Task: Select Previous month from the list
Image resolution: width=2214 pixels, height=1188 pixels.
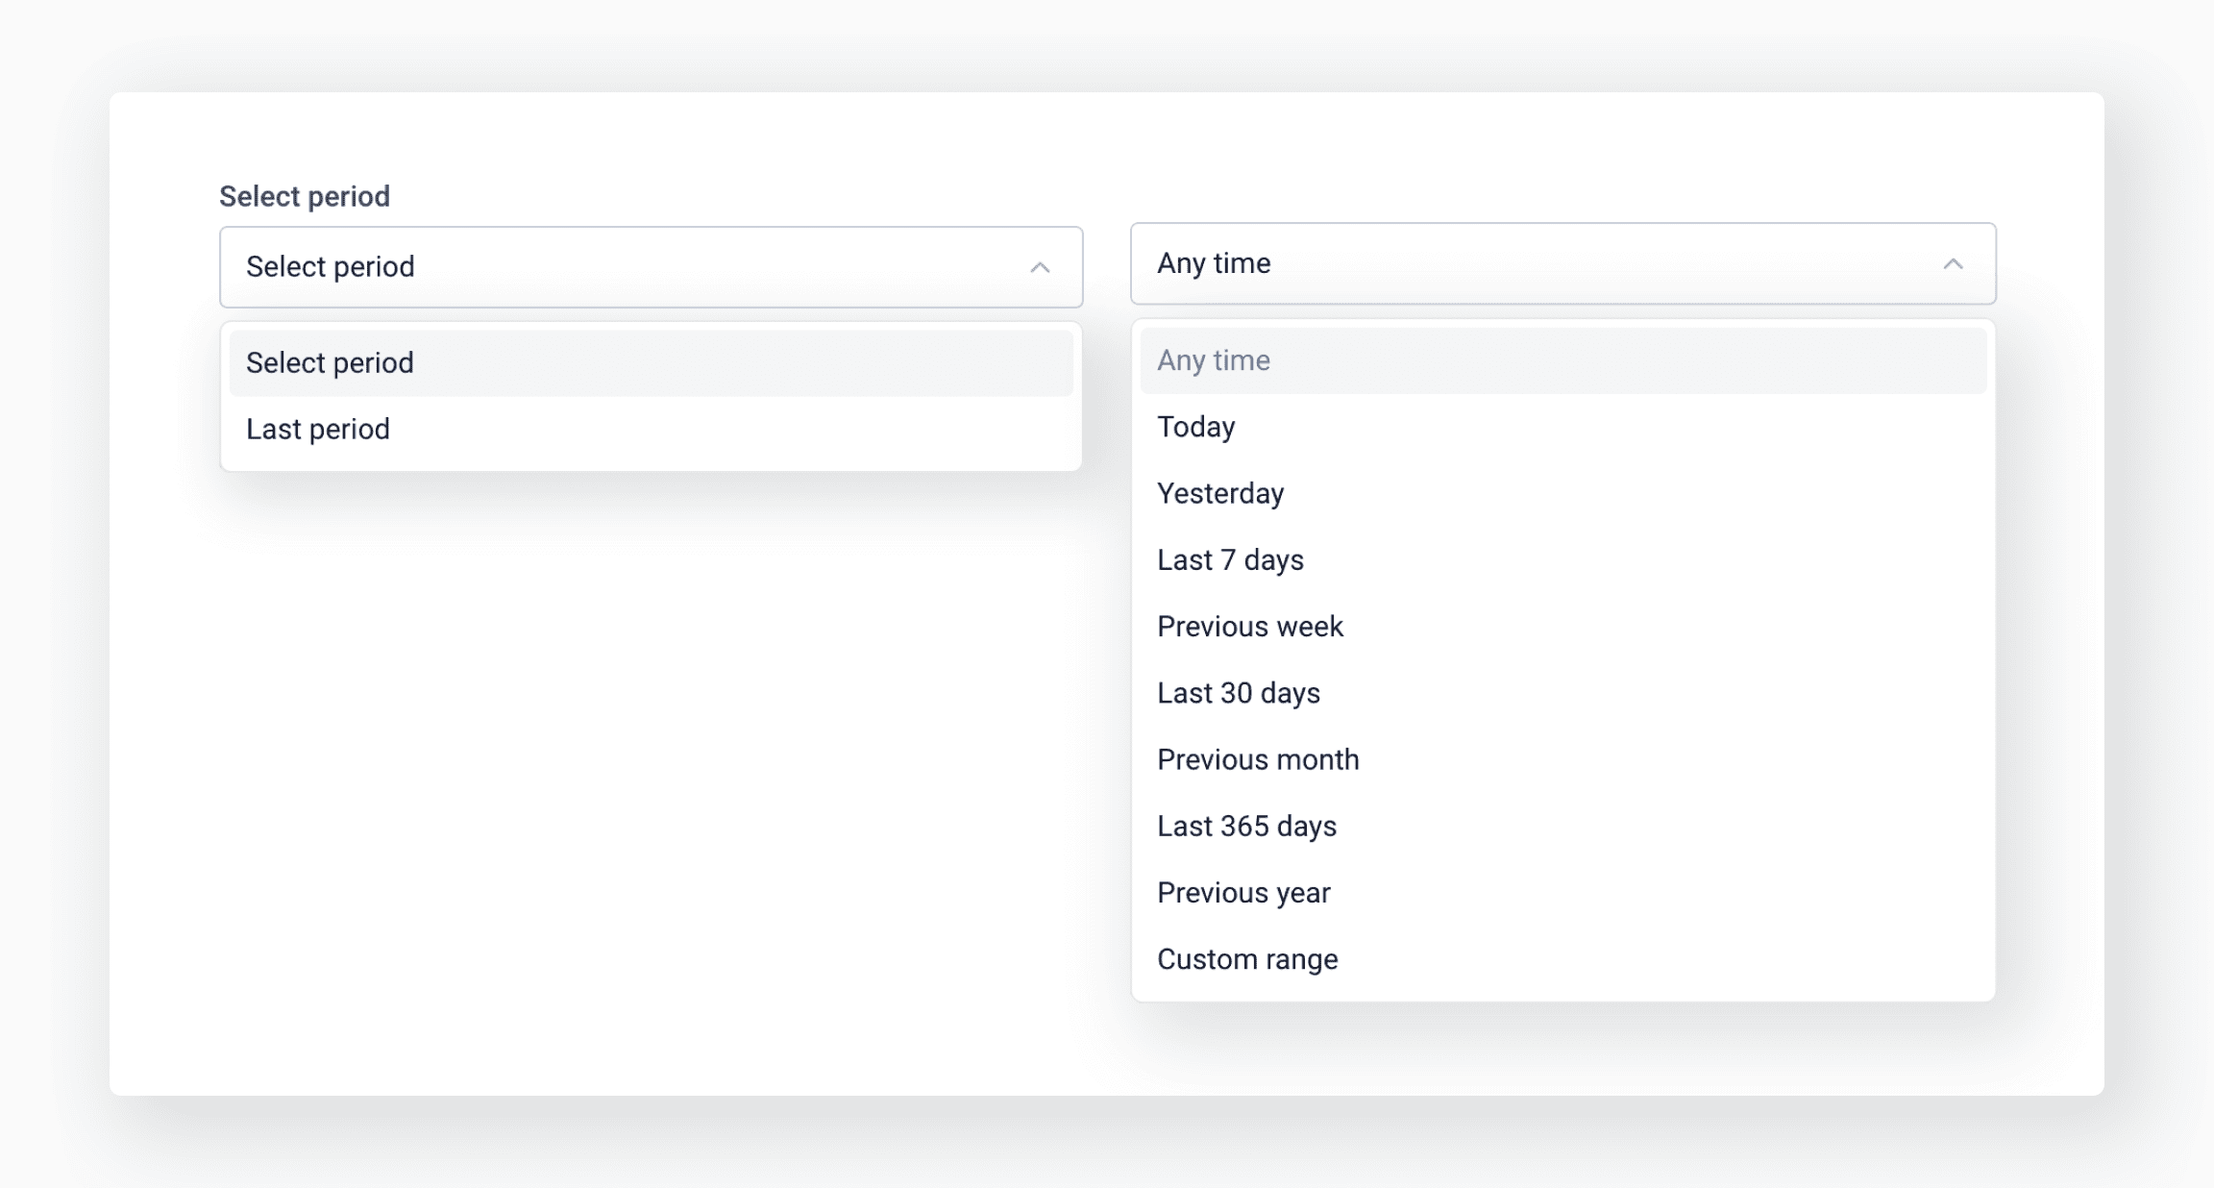Action: (x=1258, y=759)
